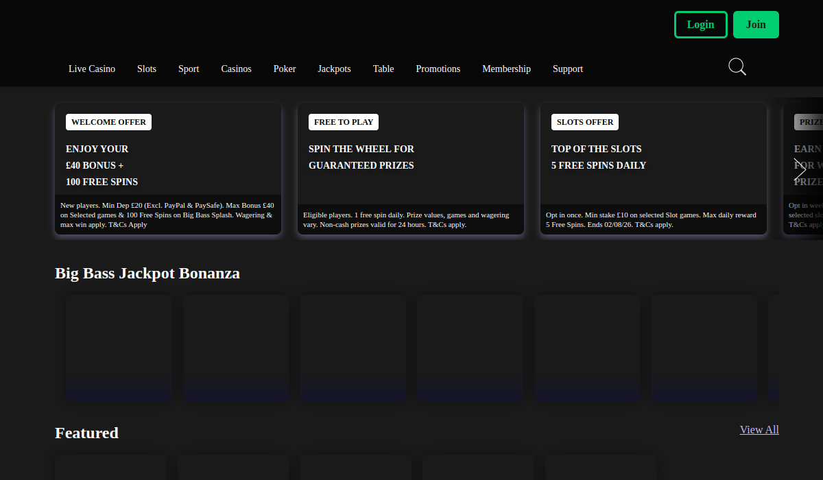Open the first game tile under Big Bass Jackpot Bonanza

point(119,348)
